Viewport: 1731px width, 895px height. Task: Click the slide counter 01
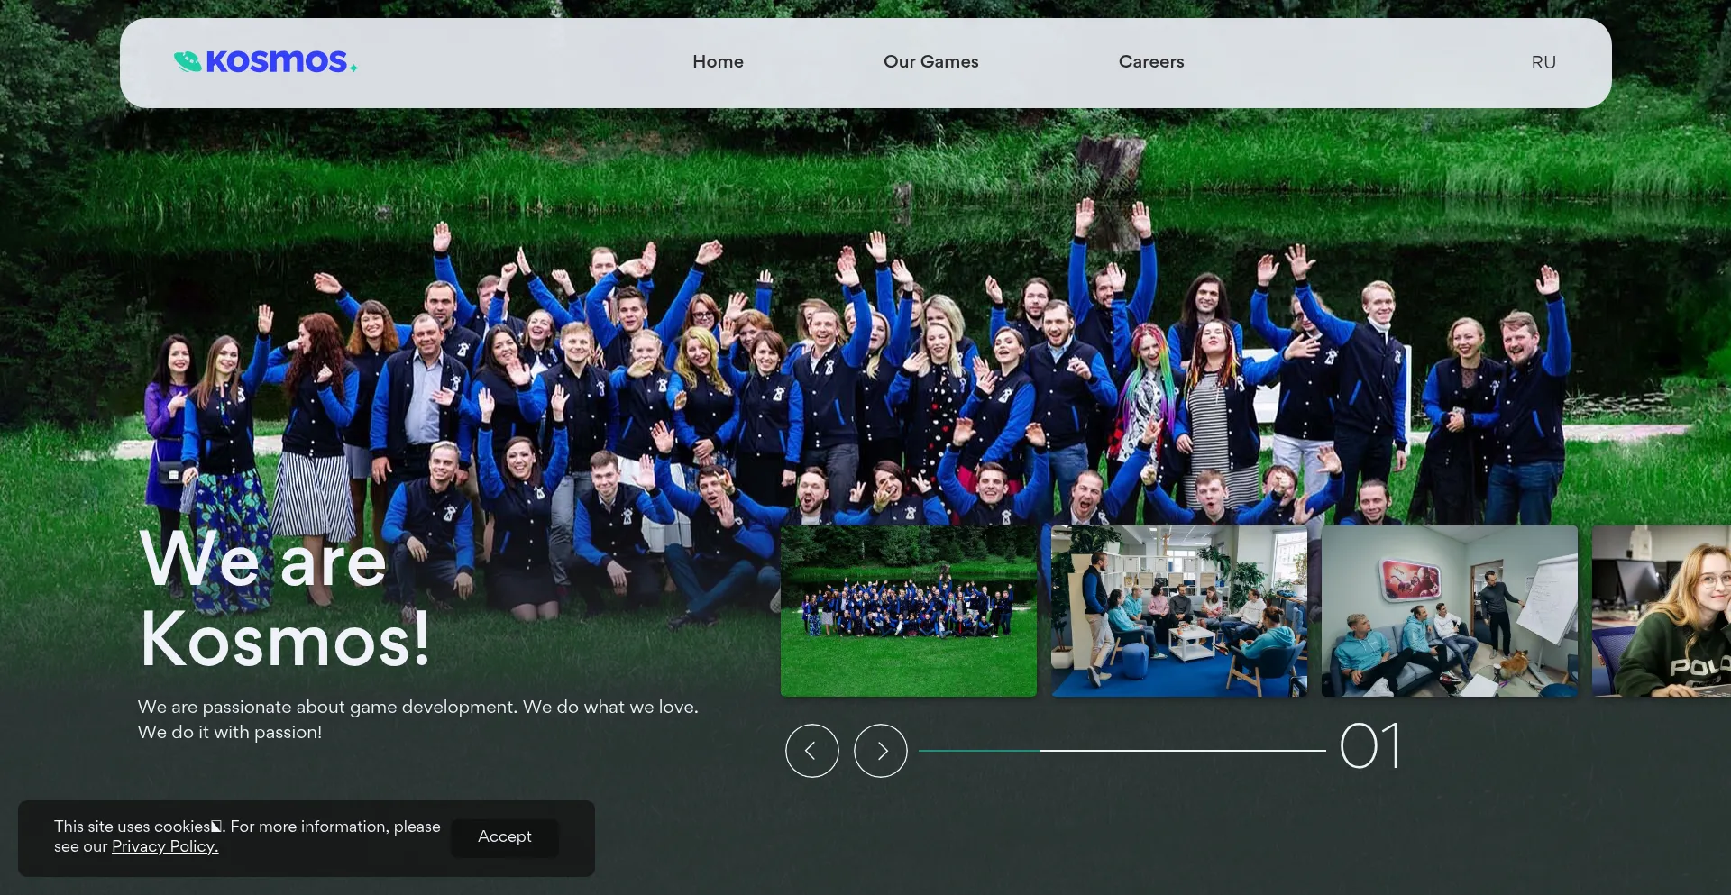coord(1369,747)
